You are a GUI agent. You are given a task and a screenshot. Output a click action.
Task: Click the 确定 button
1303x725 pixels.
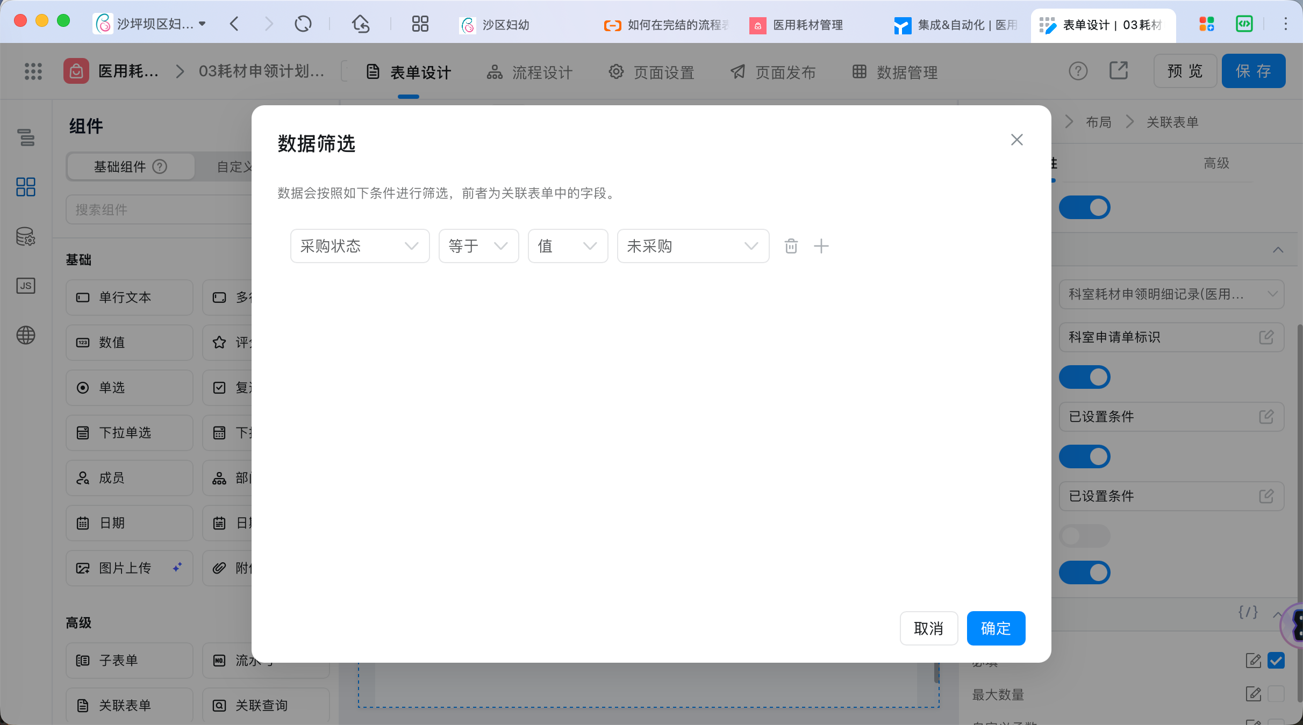(x=996, y=628)
